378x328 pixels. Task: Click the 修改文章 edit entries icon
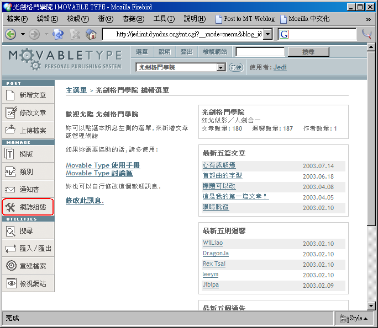(11, 112)
